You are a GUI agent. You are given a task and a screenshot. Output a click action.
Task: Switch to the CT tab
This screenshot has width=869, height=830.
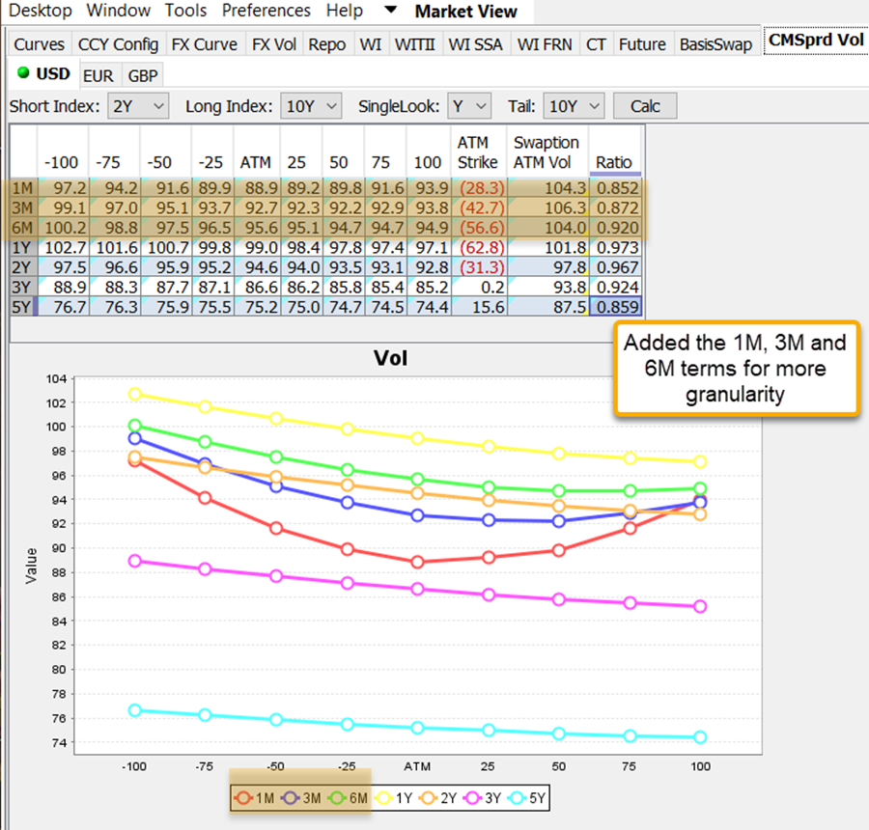[x=596, y=44]
